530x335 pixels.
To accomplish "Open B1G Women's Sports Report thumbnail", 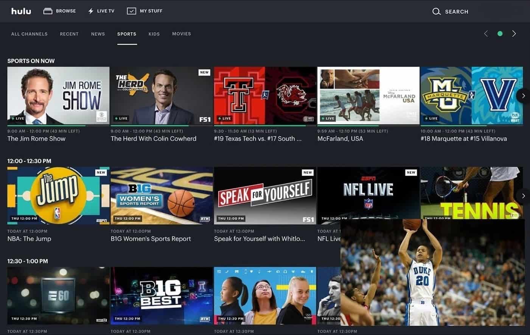I will (162, 196).
